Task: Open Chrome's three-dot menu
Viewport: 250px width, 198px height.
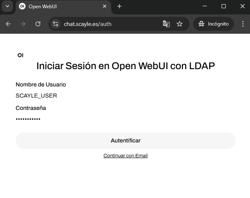Action: (x=243, y=24)
